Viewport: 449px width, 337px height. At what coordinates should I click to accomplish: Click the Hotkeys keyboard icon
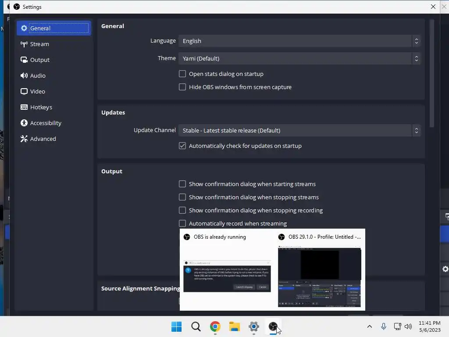(24, 107)
